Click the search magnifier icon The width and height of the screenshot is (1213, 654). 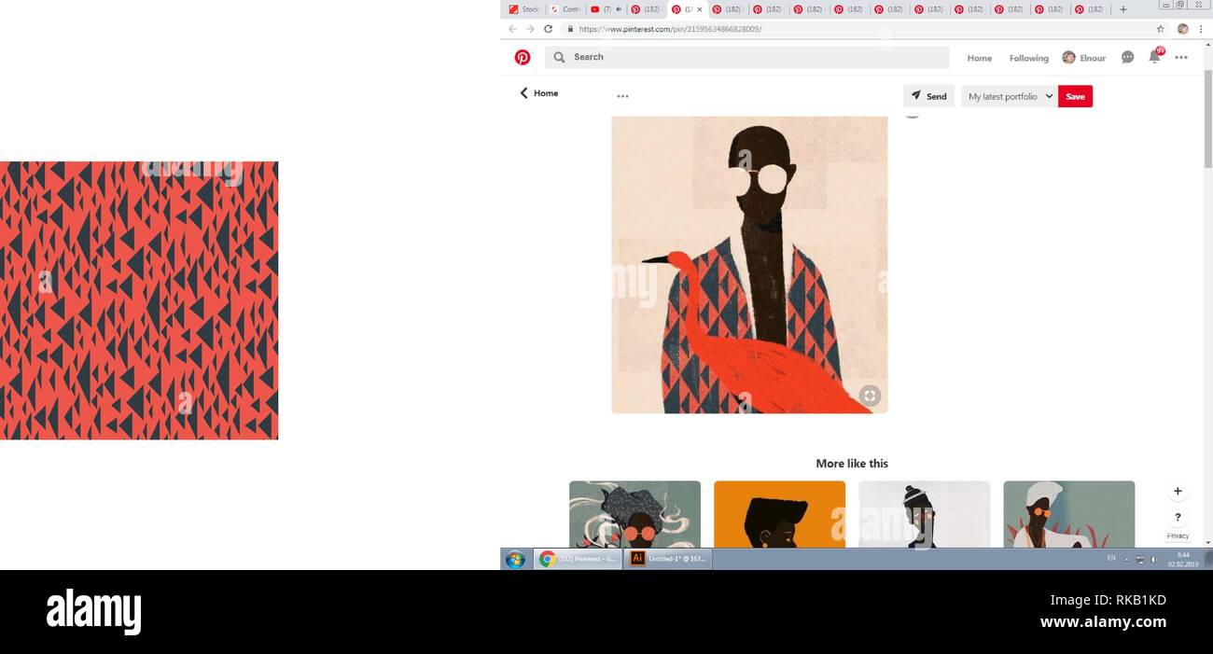[x=559, y=57]
